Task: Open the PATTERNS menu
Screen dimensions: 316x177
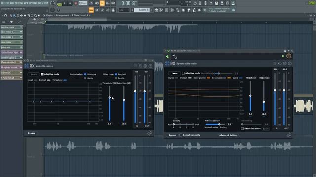Action: [x=19, y=3]
